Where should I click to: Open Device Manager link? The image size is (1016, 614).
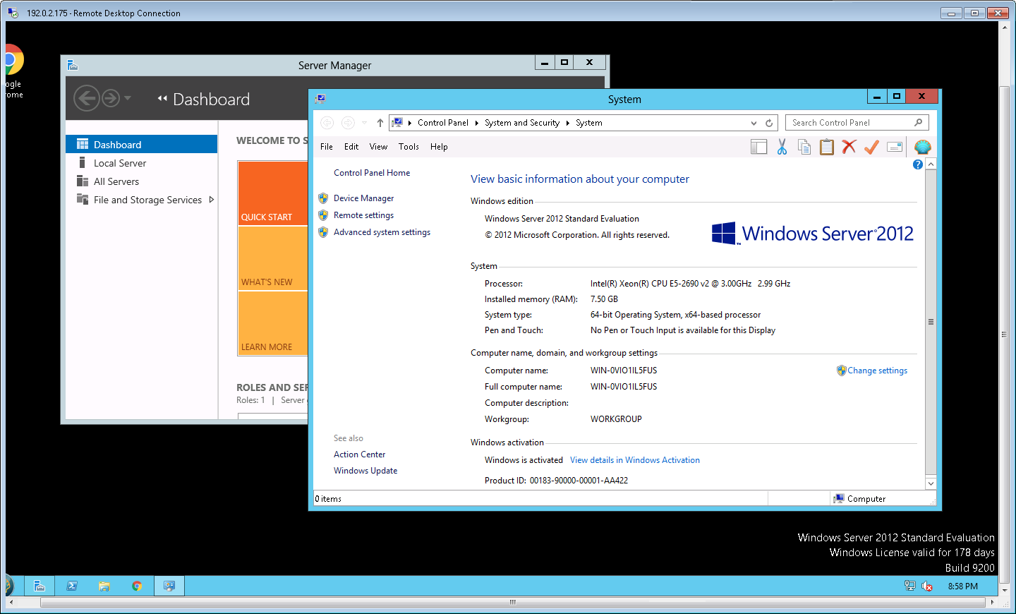click(x=363, y=198)
